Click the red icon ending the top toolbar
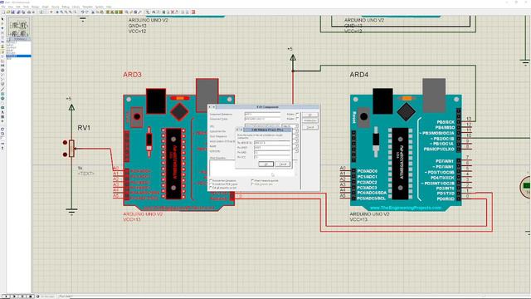The height and width of the screenshot is (299, 531). click(193, 12)
